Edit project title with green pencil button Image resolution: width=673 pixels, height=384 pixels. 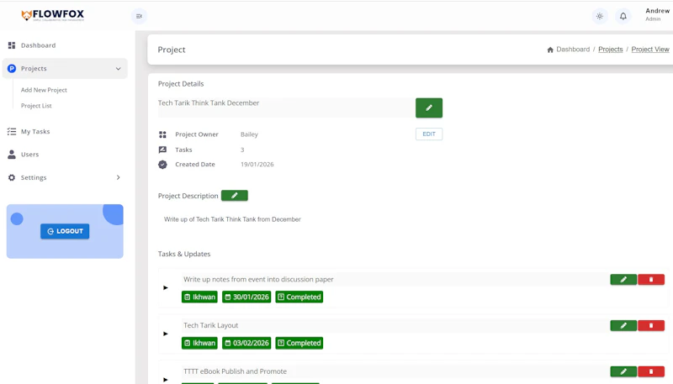point(429,108)
